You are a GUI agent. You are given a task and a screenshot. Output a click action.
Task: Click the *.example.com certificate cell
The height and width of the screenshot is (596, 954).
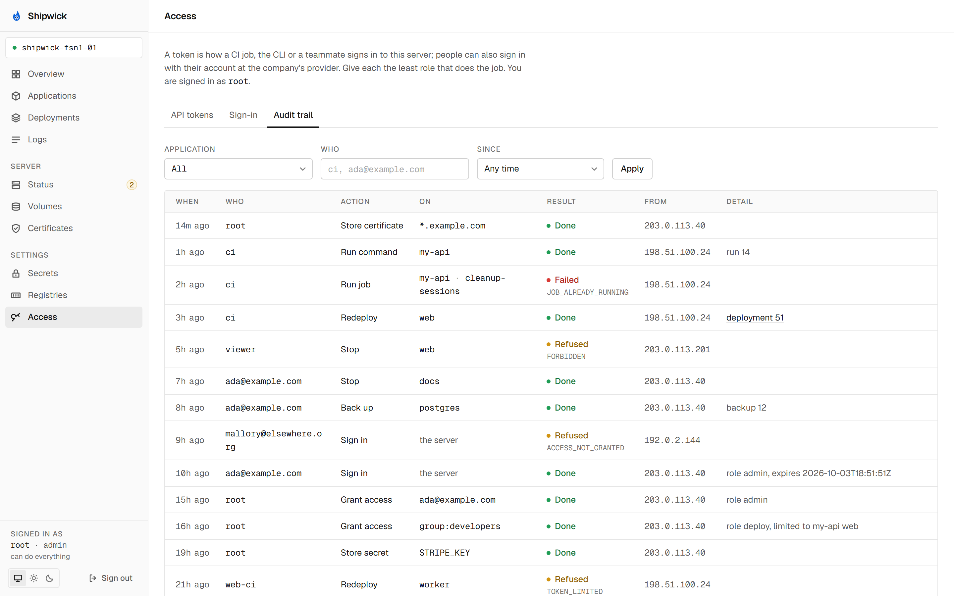click(452, 225)
